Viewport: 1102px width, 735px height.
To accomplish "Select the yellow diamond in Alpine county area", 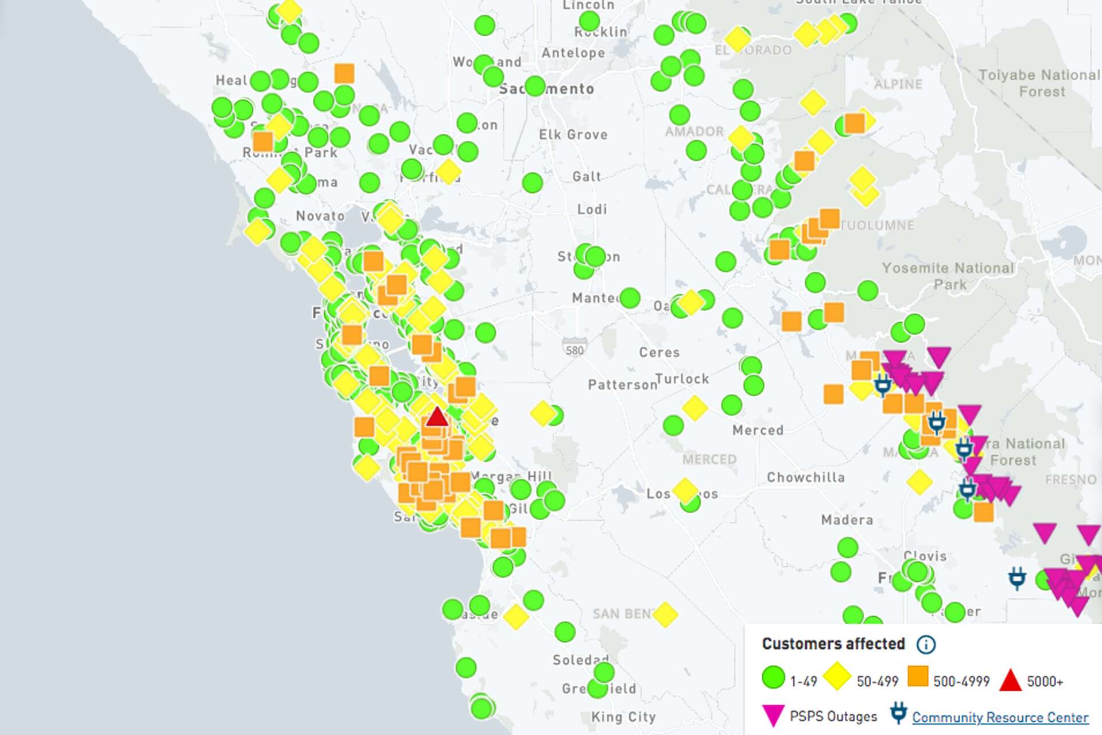I will point(813,103).
